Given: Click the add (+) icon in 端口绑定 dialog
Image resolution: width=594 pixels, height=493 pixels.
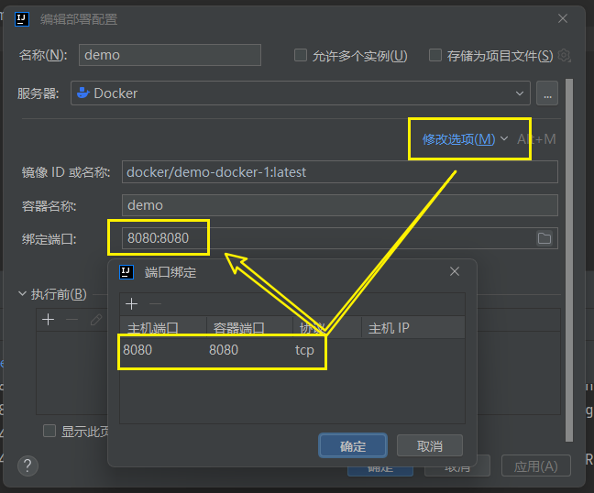Looking at the screenshot, I should [132, 304].
